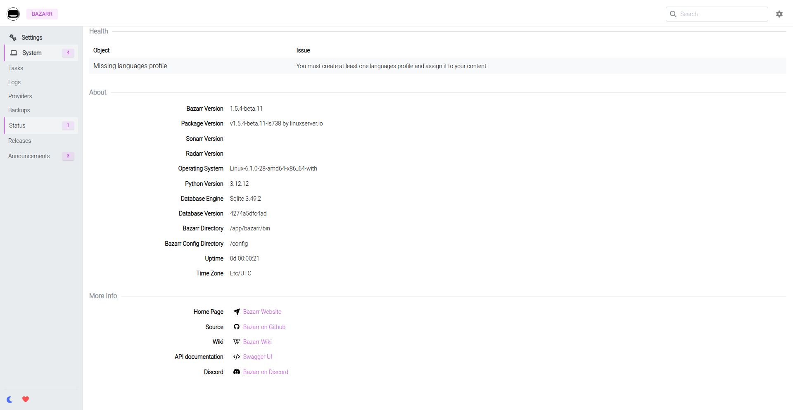Open the Logs section

[x=14, y=82]
